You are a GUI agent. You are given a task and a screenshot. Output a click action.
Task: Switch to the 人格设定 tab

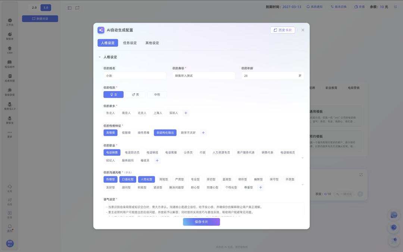(108, 43)
